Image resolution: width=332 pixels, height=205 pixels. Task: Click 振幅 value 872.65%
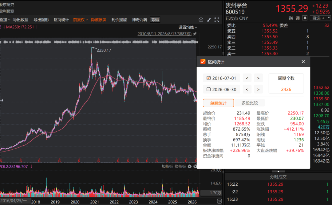[x=241, y=129]
